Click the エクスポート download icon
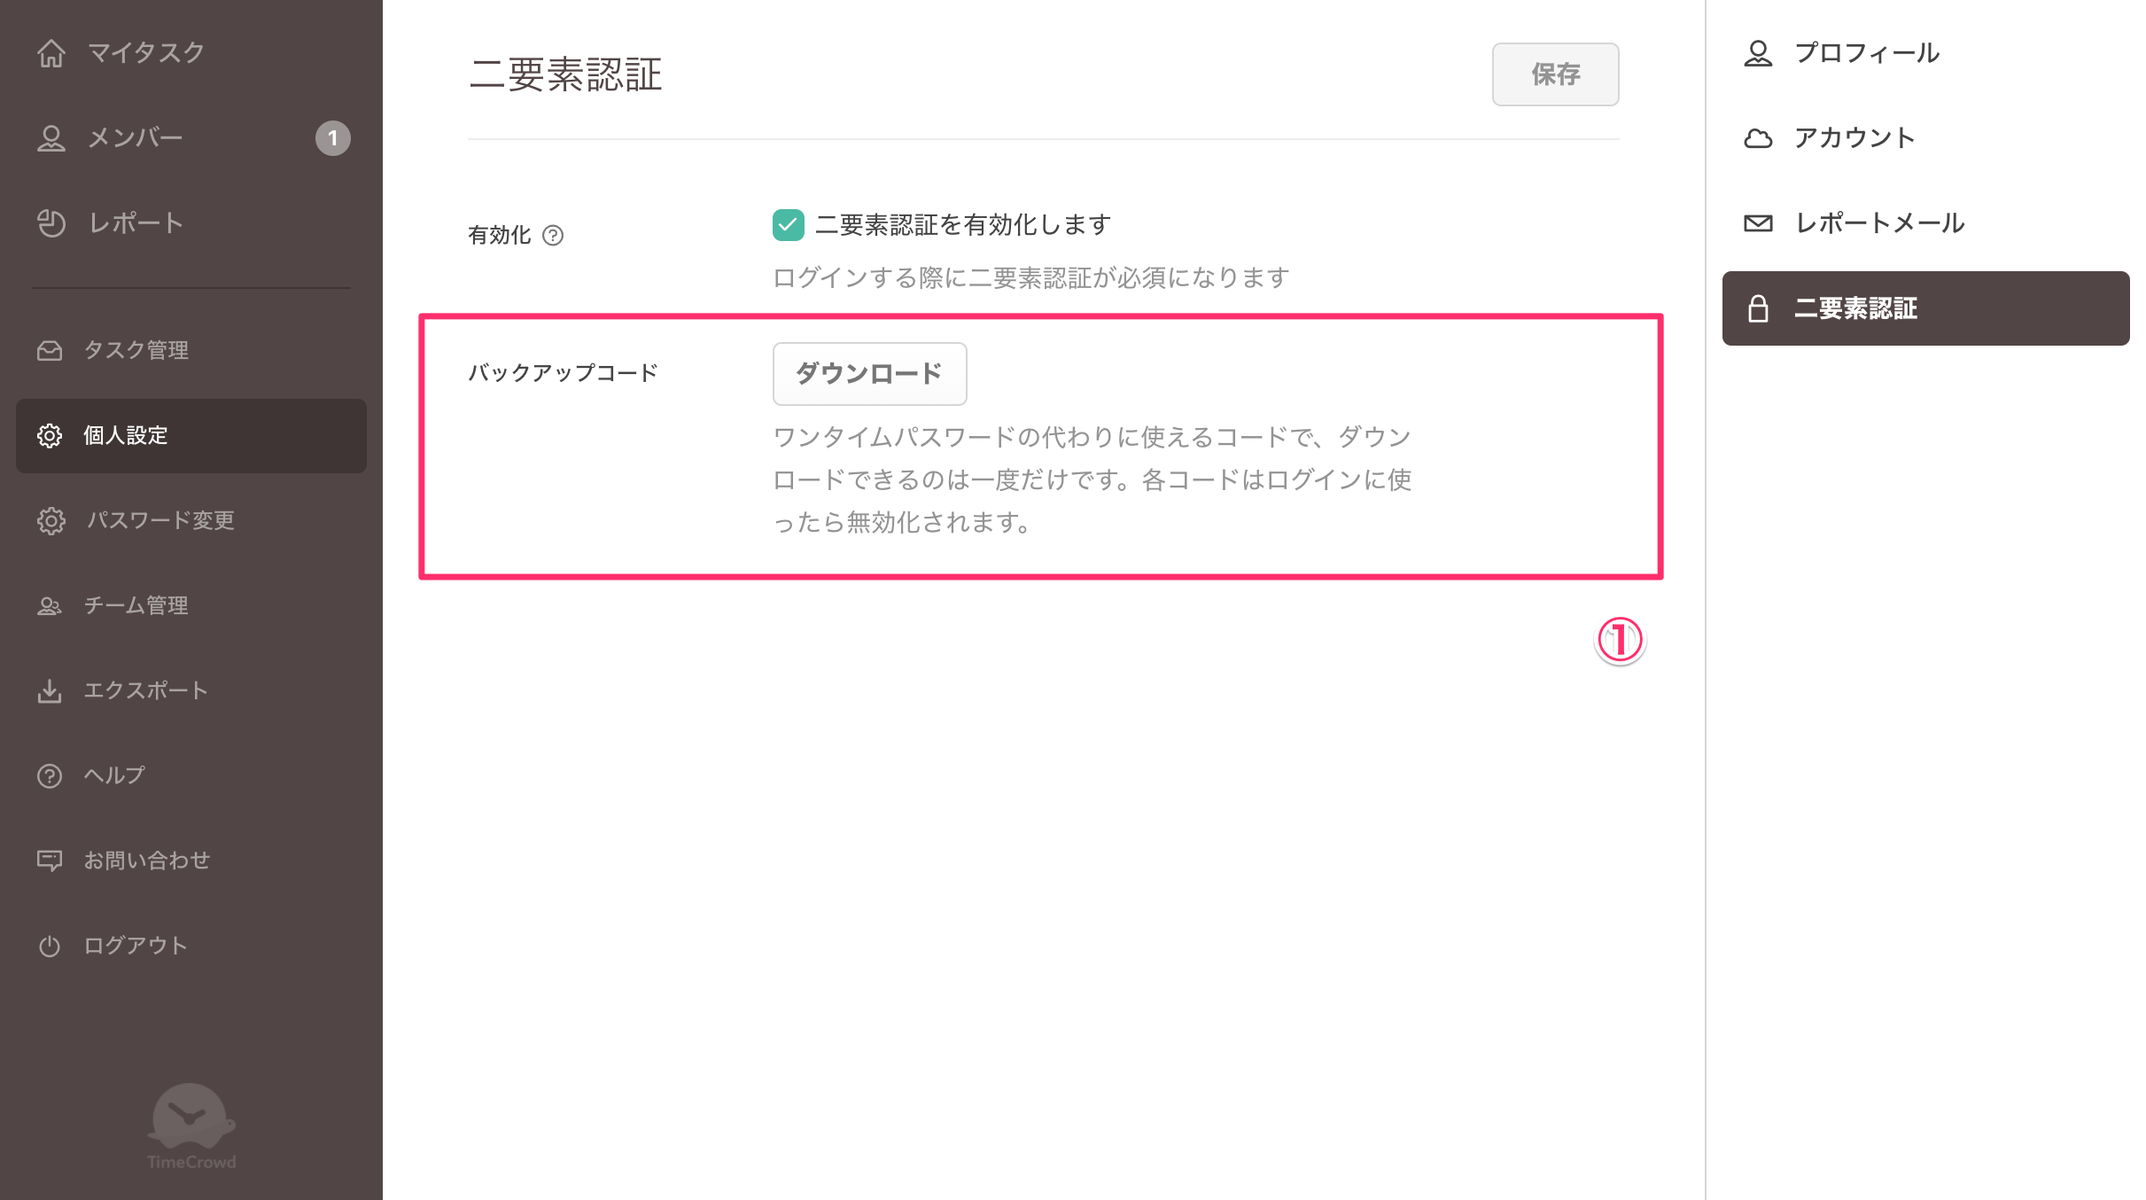The width and height of the screenshot is (2146, 1200). click(51, 690)
